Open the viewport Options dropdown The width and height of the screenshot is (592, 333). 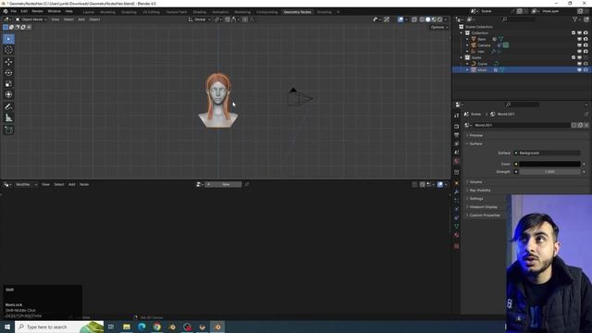(439, 27)
